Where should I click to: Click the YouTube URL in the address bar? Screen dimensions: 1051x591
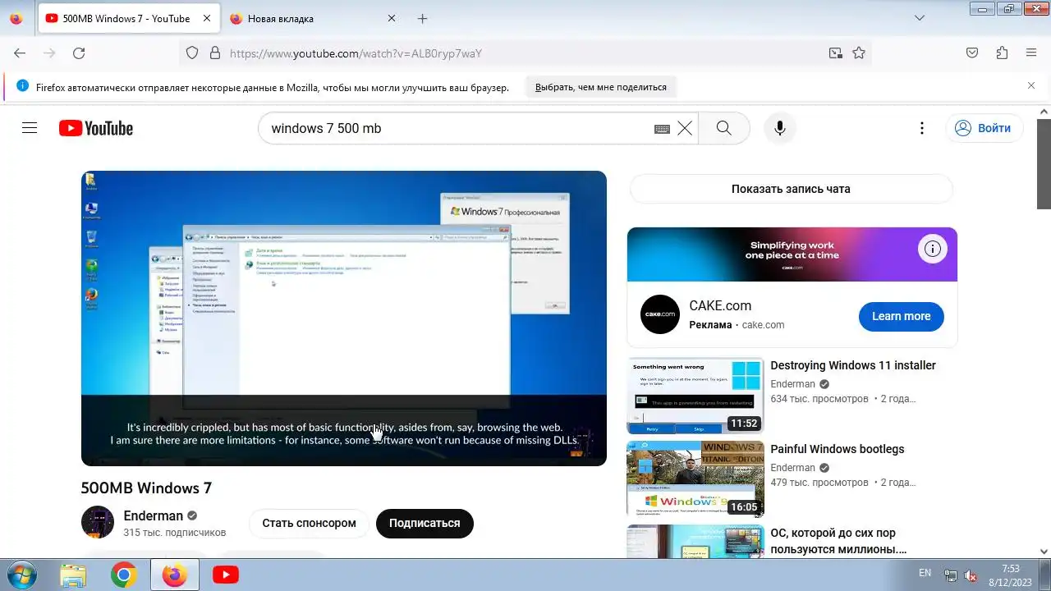coord(356,53)
